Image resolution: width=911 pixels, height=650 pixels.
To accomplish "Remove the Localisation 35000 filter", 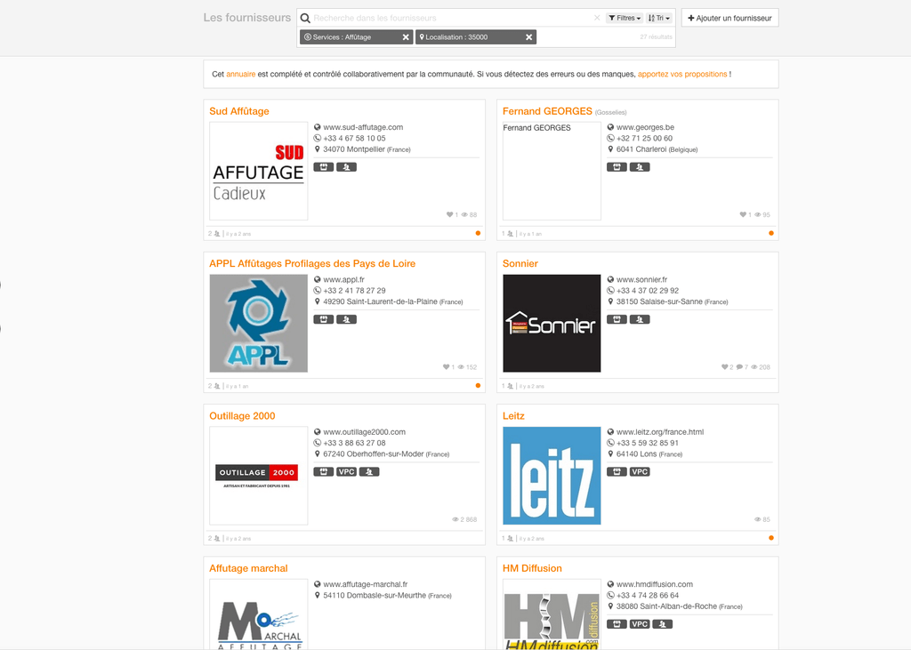I will [x=528, y=37].
